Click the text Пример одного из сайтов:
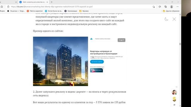Screen dimensions: 191x107 48,31
